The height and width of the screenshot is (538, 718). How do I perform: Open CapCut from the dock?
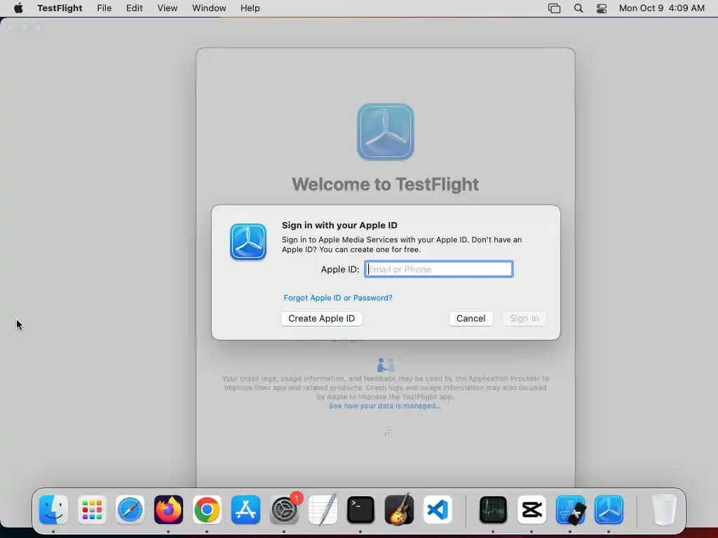click(x=531, y=510)
